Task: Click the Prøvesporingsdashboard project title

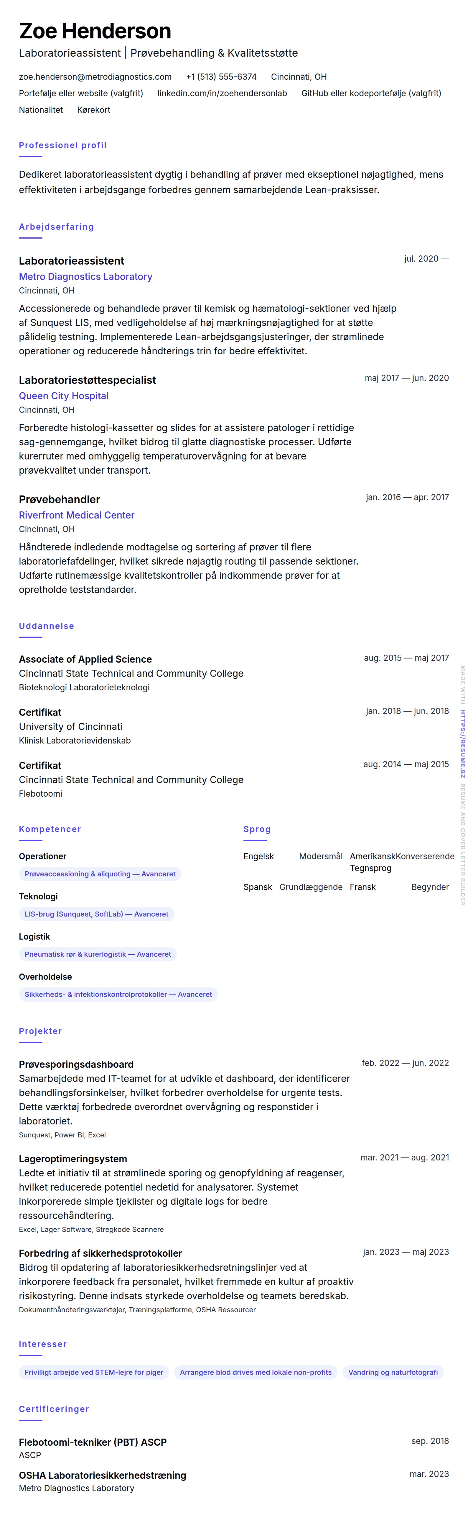Action: 76,1064
